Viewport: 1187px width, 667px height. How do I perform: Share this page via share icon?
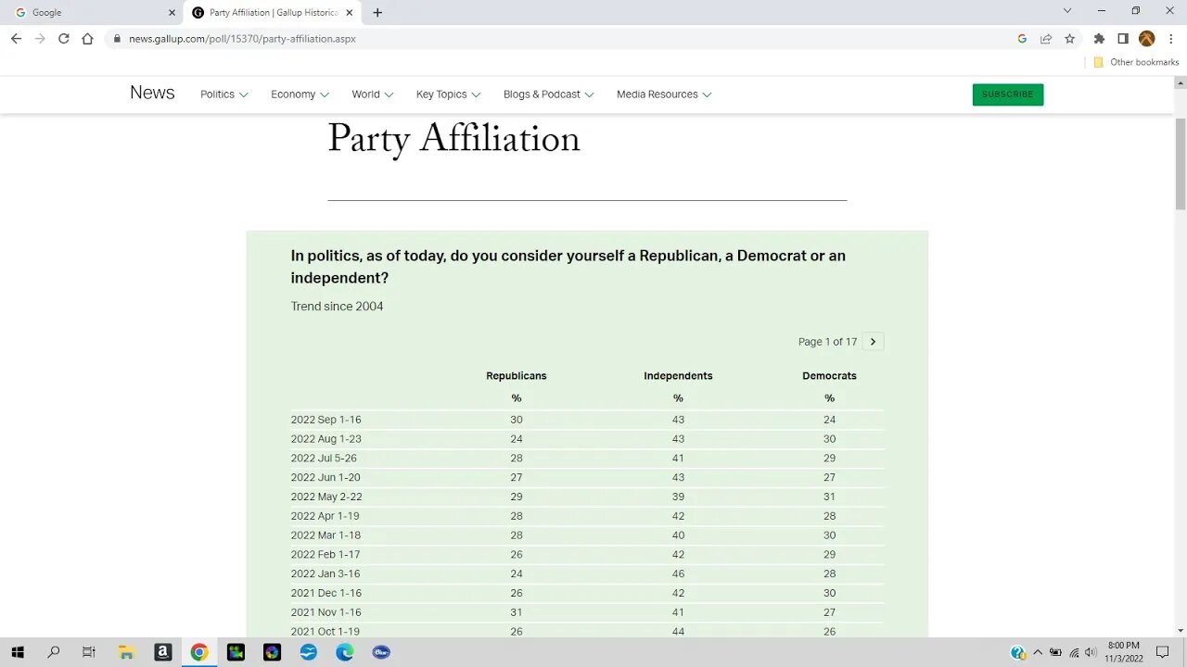pyautogui.click(x=1046, y=39)
